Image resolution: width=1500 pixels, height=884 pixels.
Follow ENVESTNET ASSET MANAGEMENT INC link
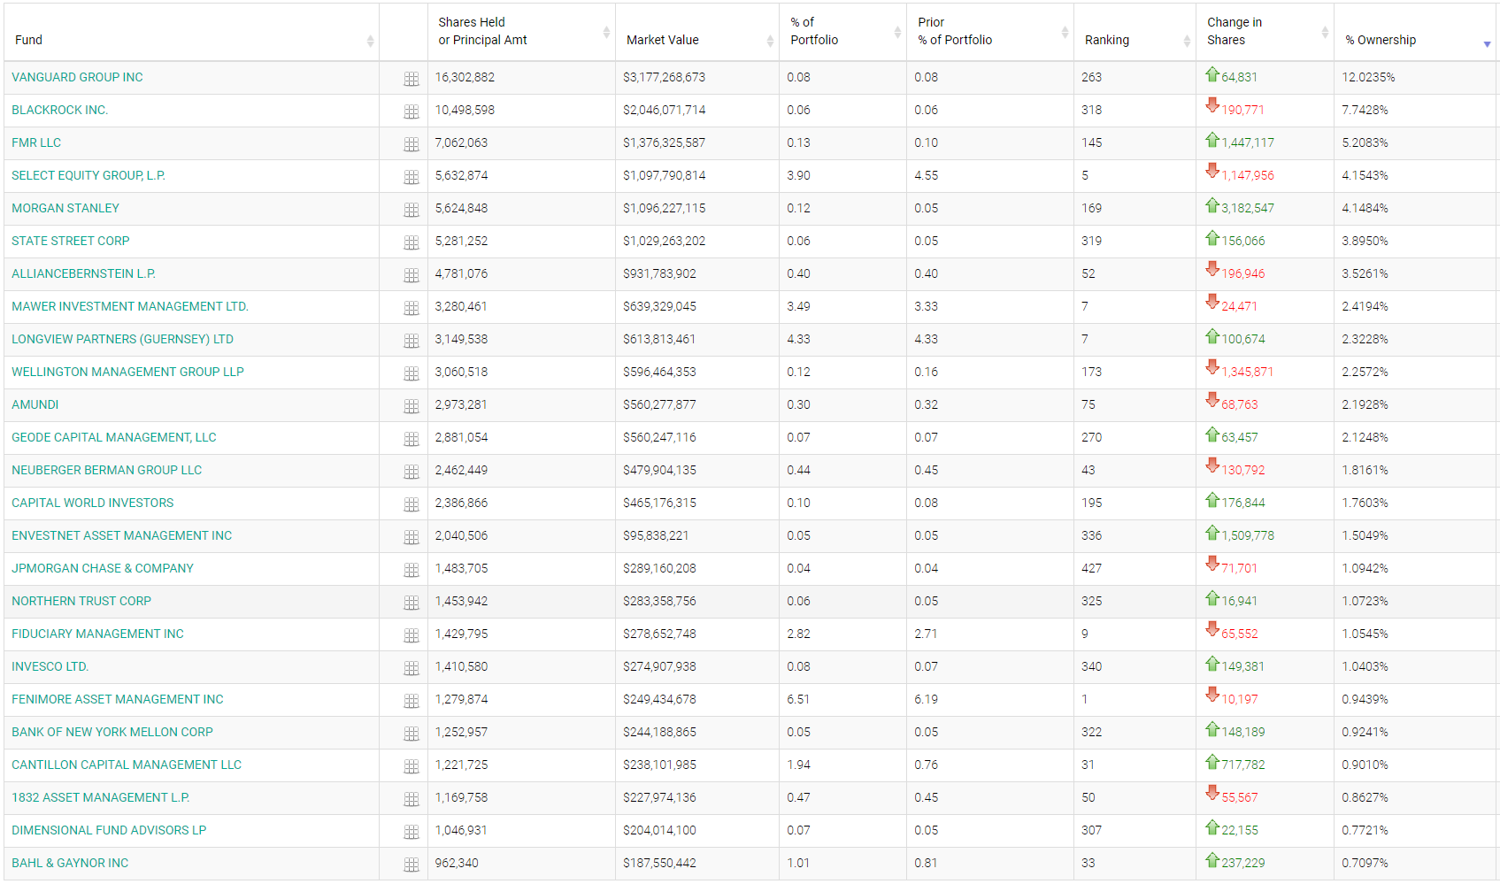121,535
